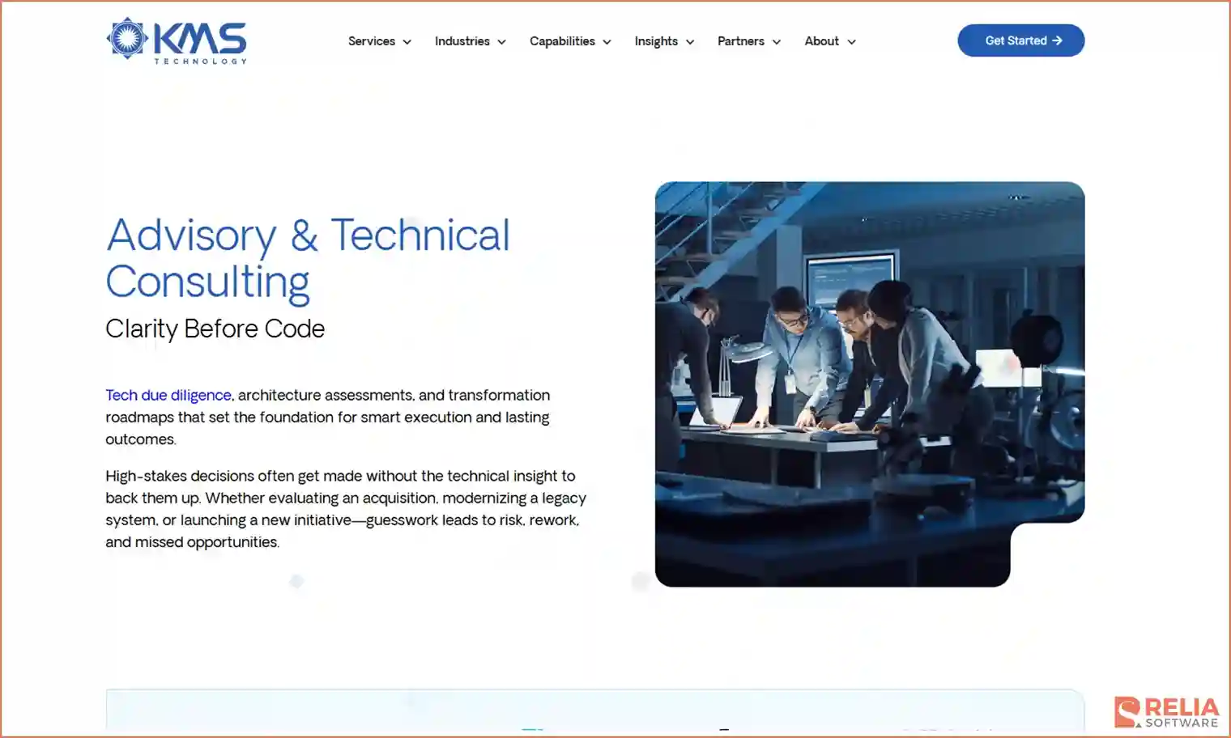Click the KMS Technology logo
This screenshot has height=738, width=1231.
tap(177, 40)
